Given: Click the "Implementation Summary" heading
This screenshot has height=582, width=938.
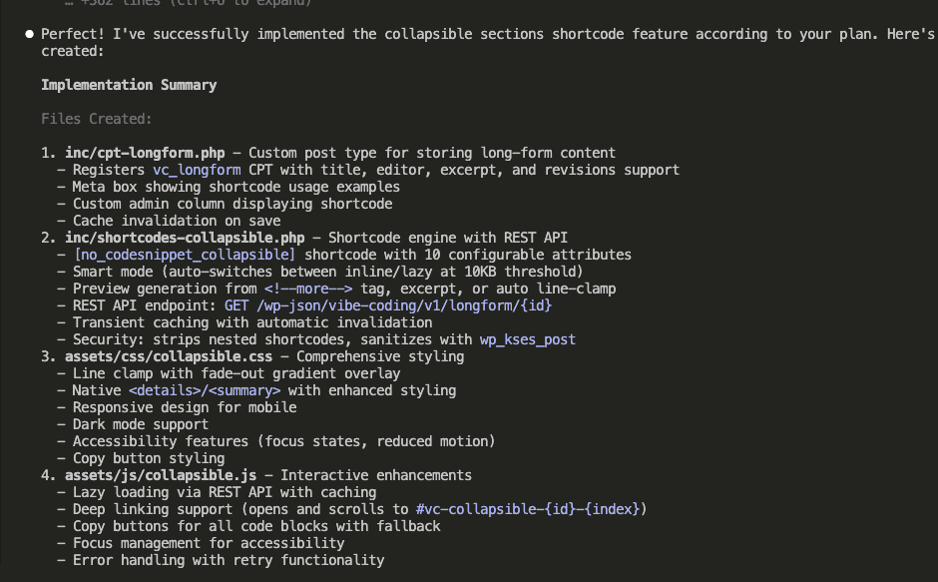Looking at the screenshot, I should click(x=129, y=85).
